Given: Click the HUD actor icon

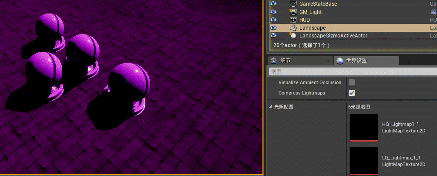Looking at the screenshot, I should 293,20.
